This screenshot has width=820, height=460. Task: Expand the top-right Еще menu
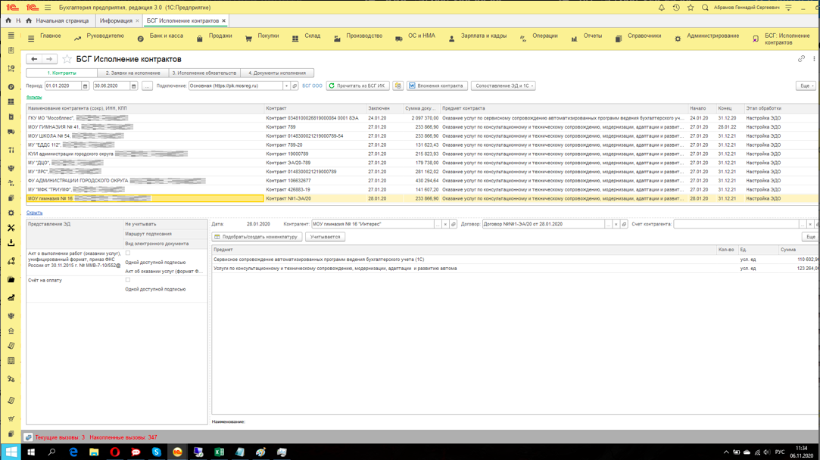tap(806, 86)
